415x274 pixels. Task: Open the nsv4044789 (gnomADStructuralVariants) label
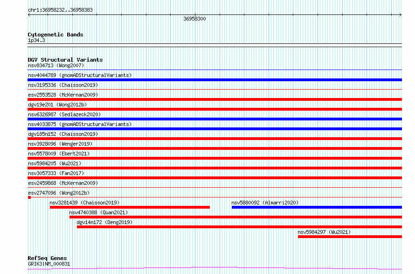coord(80,75)
